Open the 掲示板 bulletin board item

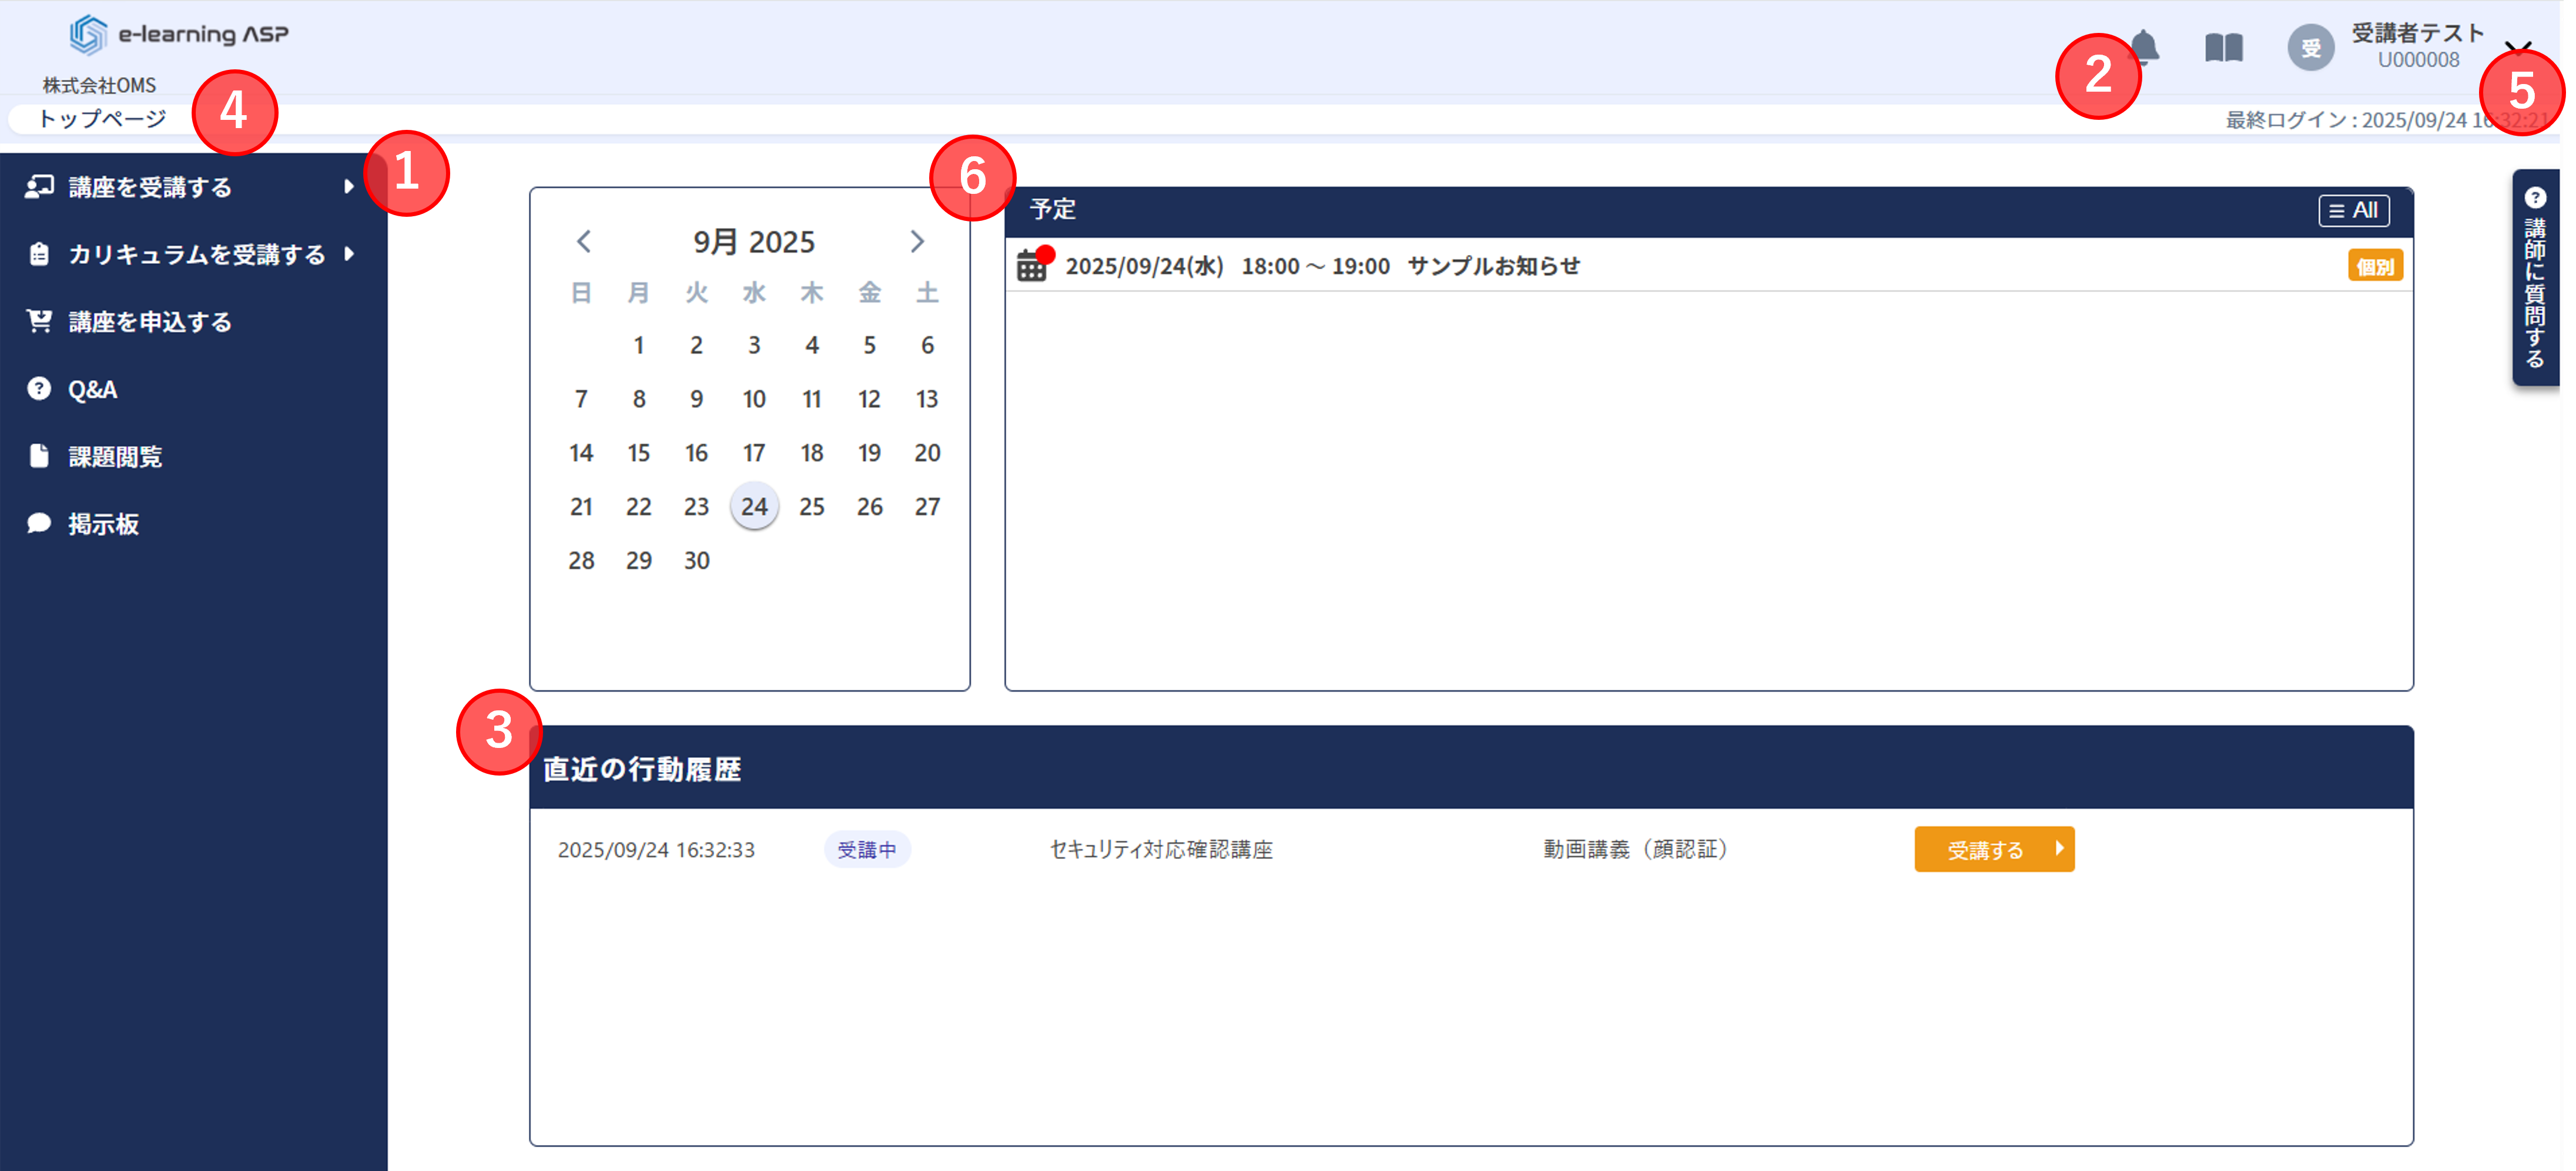point(103,524)
